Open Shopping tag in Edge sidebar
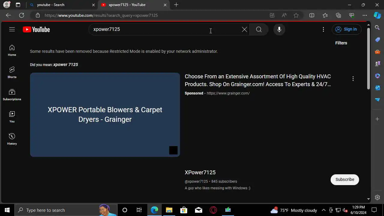 coord(377,40)
